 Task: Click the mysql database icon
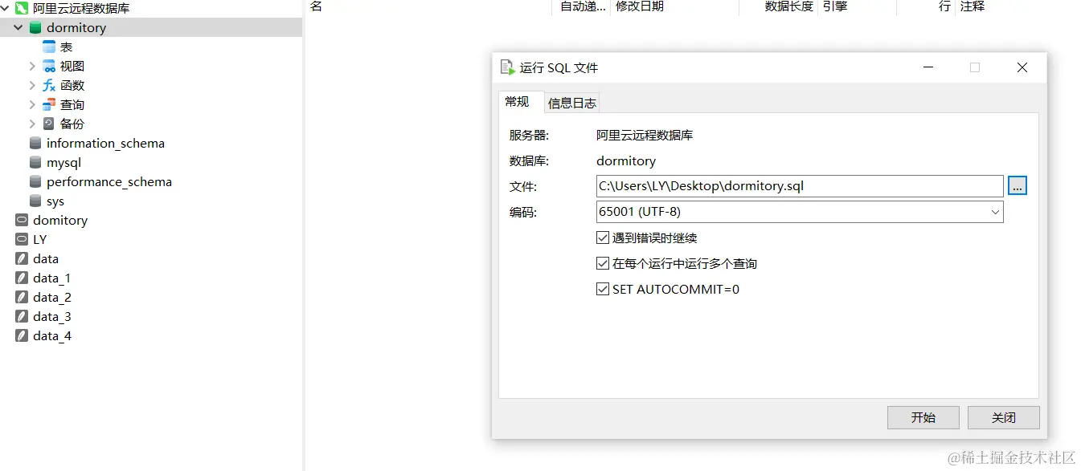pos(35,162)
